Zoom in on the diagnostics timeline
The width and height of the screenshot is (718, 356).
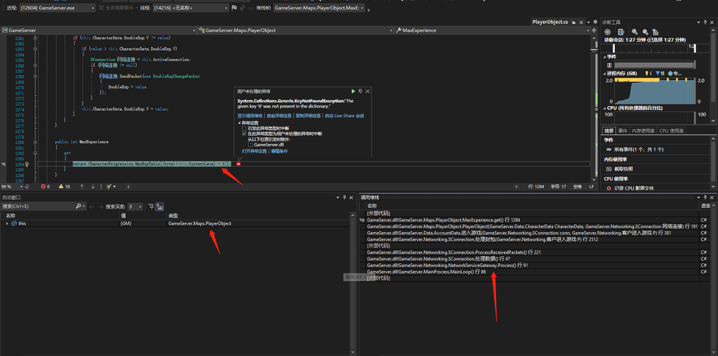pos(635,32)
